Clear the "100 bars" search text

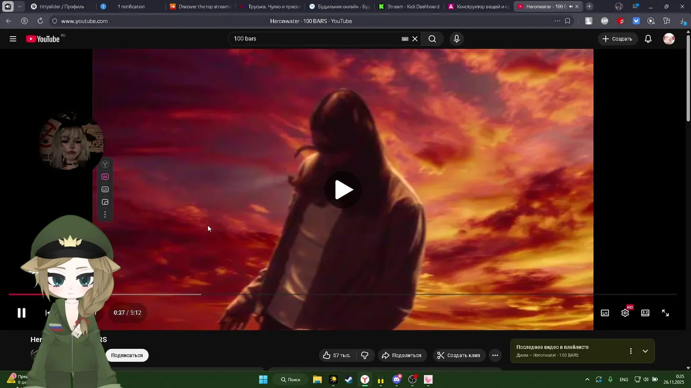tap(415, 39)
